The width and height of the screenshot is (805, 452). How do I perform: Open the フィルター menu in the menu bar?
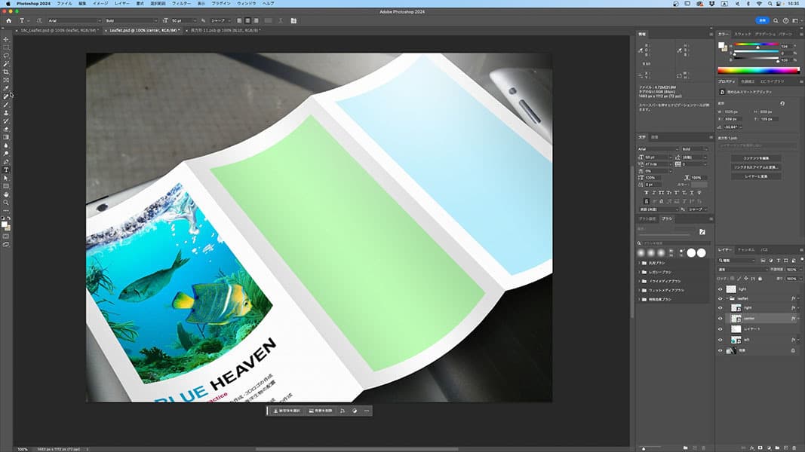tap(181, 4)
